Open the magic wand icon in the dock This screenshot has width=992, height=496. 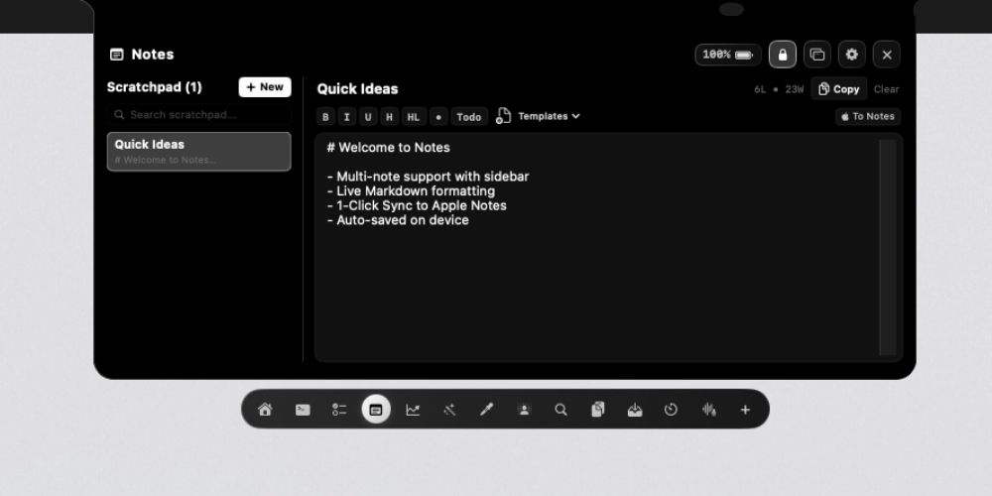click(x=449, y=410)
